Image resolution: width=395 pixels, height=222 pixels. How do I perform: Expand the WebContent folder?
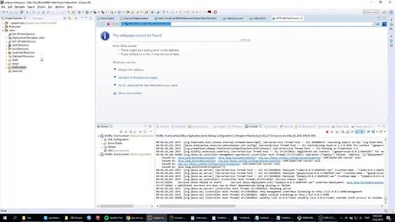(7, 67)
